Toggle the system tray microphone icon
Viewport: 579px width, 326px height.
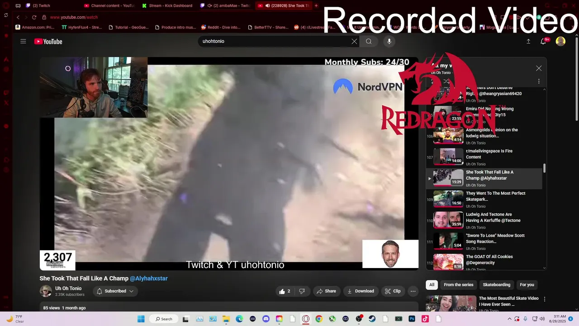pos(525,319)
